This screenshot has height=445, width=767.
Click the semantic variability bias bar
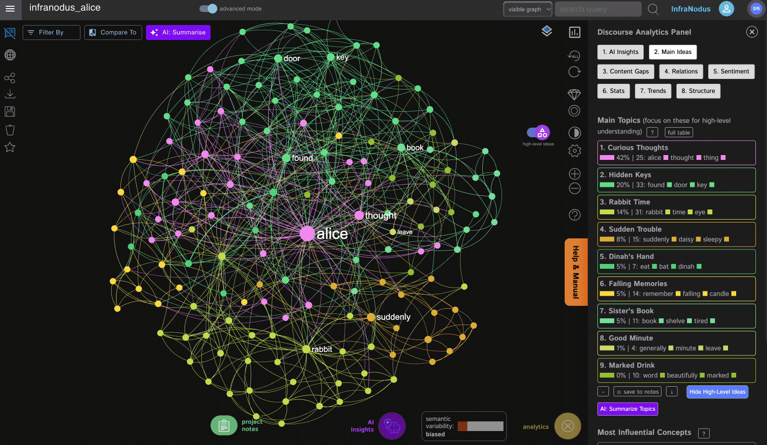[x=480, y=426]
